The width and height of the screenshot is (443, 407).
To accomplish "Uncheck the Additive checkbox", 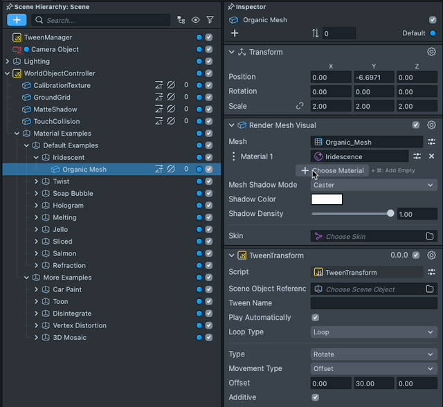I will pos(316,397).
